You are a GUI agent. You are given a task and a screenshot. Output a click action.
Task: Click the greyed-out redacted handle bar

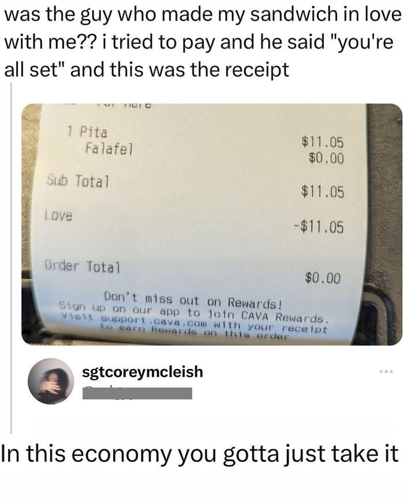click(x=137, y=393)
